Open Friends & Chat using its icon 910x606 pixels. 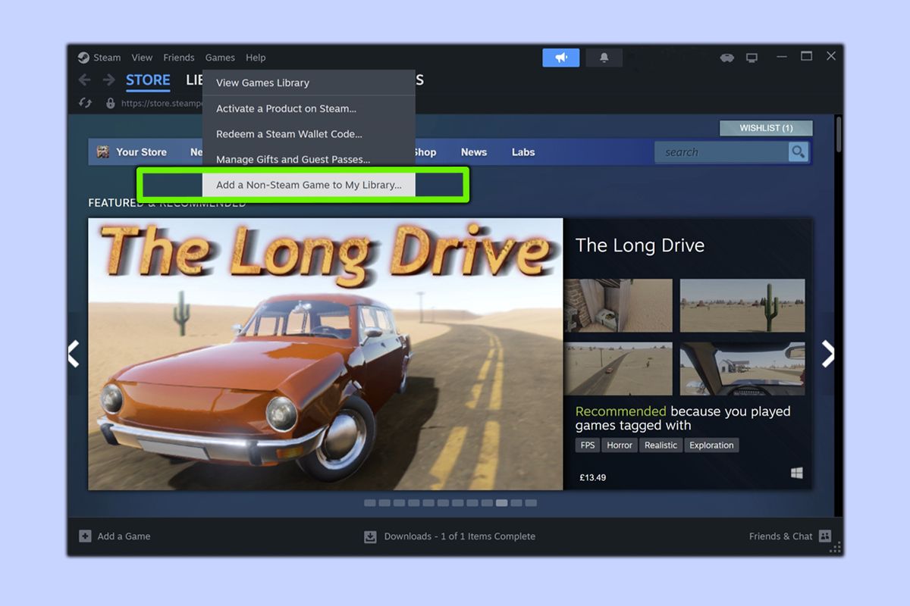tap(824, 536)
